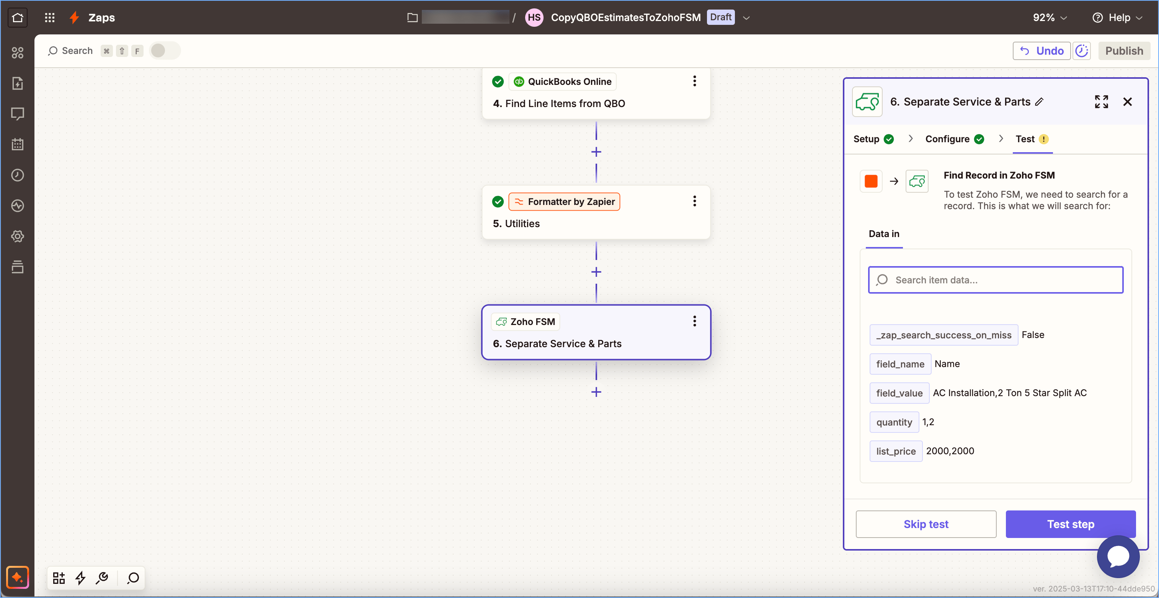Click the Skip test button
Image resolution: width=1159 pixels, height=598 pixels.
(926, 524)
